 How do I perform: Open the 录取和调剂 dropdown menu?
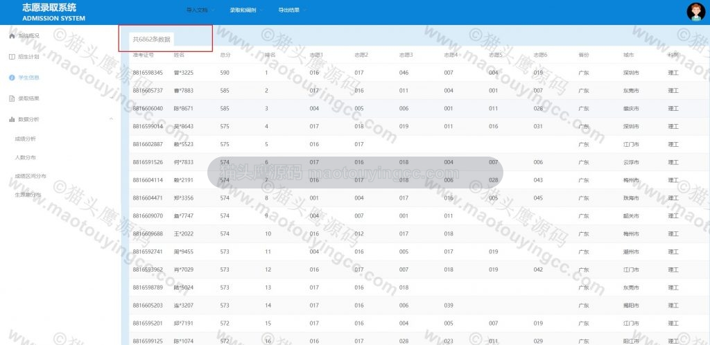click(x=246, y=10)
